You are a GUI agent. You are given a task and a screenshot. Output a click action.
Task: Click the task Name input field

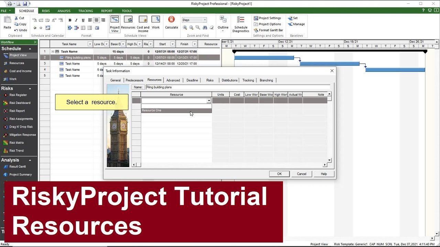click(x=238, y=87)
